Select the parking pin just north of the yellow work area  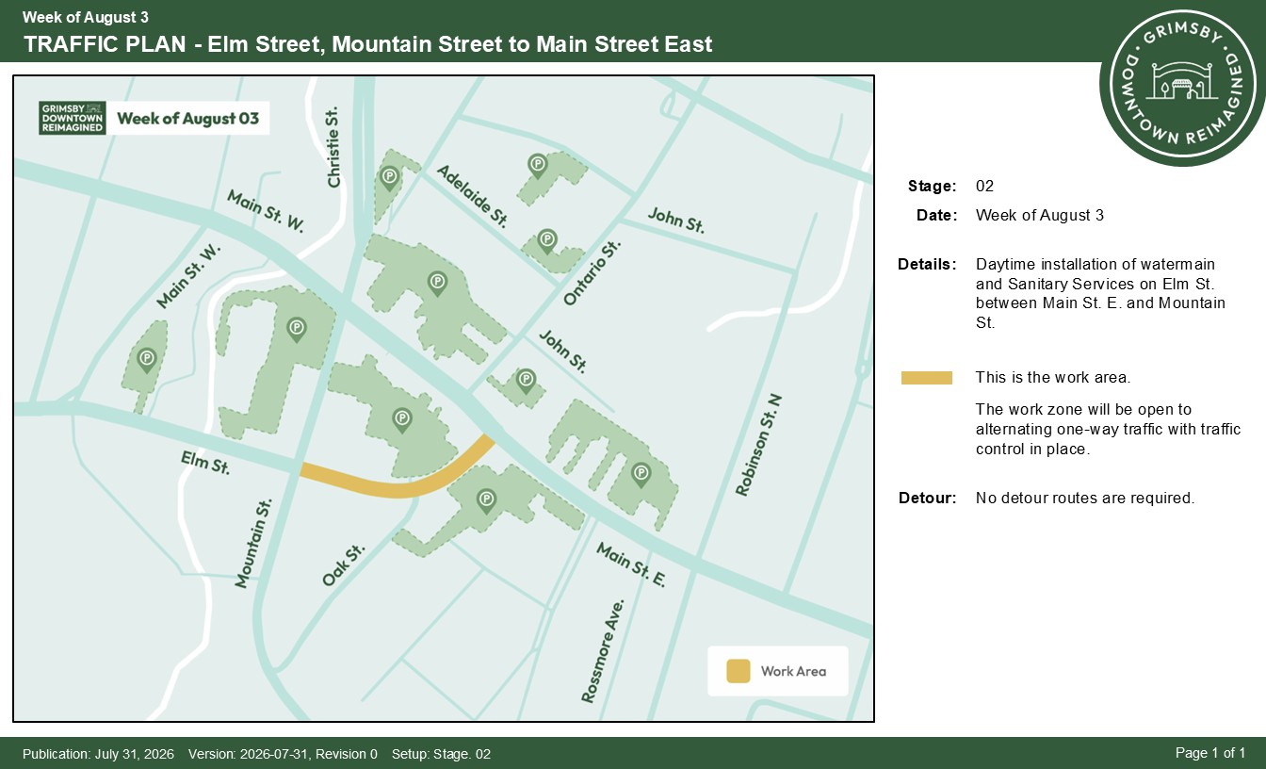click(x=402, y=419)
